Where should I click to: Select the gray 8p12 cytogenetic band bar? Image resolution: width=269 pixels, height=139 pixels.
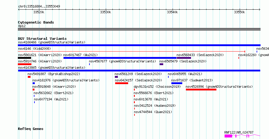click(x=139, y=29)
